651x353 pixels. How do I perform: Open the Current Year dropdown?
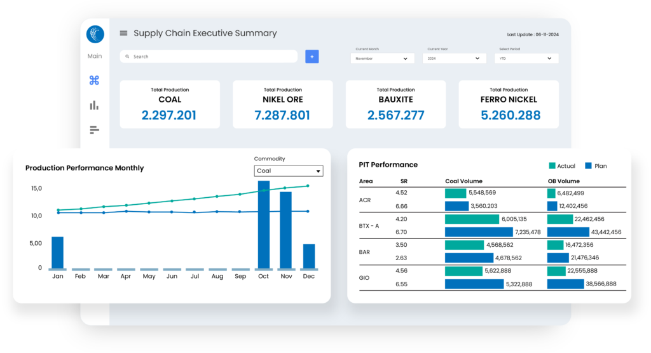click(454, 59)
